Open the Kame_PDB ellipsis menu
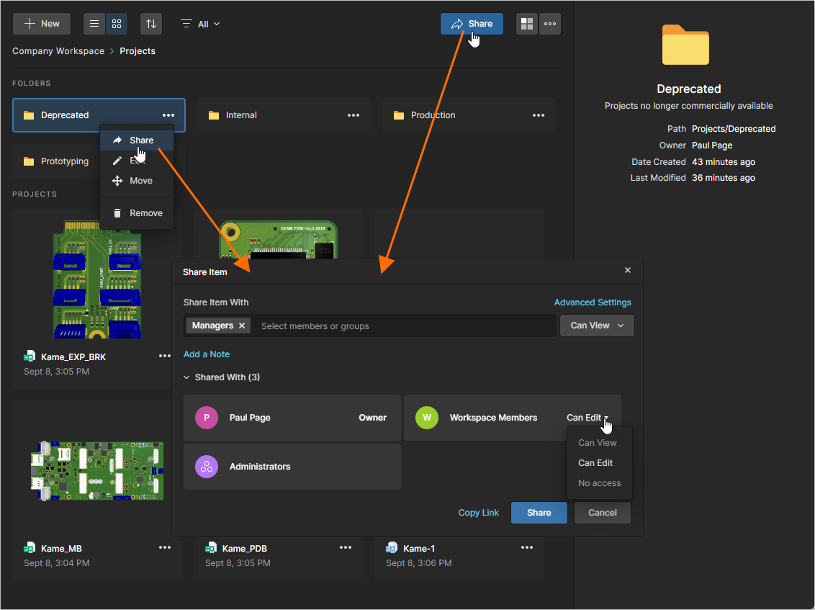The height and width of the screenshot is (610, 815). 346,547
